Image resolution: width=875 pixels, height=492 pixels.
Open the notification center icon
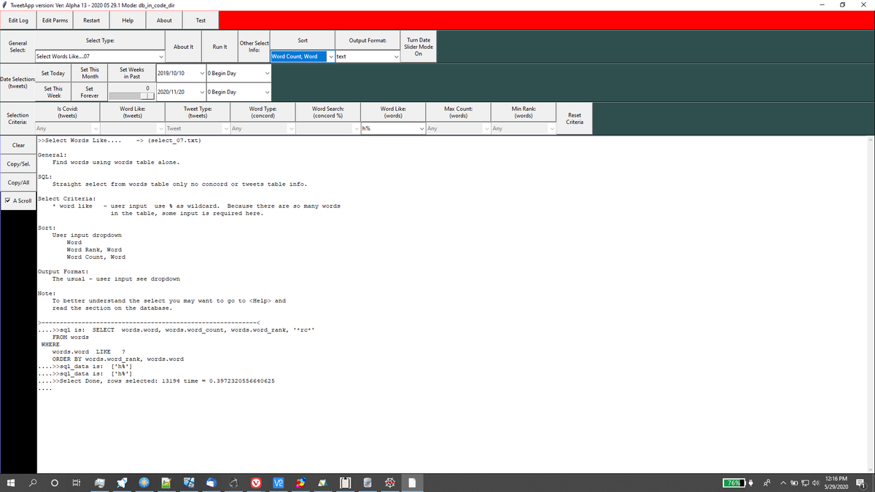(861, 483)
